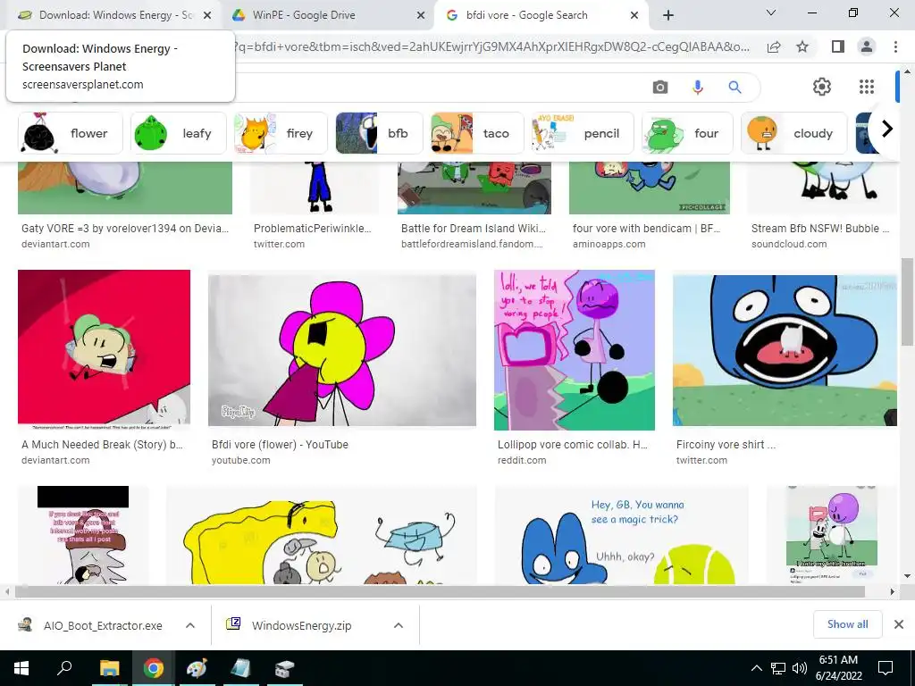Open the pink flower YouTube thumbnail
The image size is (915, 686).
pos(342,350)
